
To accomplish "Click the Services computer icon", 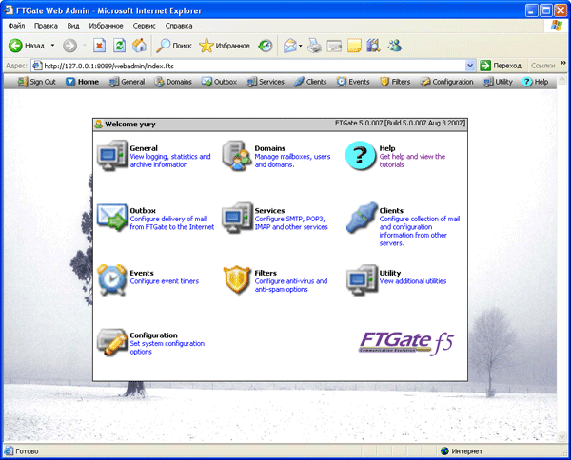I will [237, 218].
